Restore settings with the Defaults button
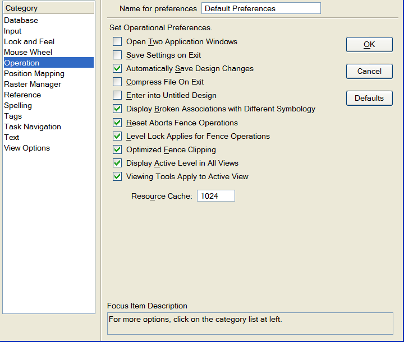Viewport: 404px width, 342px height. coord(369,98)
